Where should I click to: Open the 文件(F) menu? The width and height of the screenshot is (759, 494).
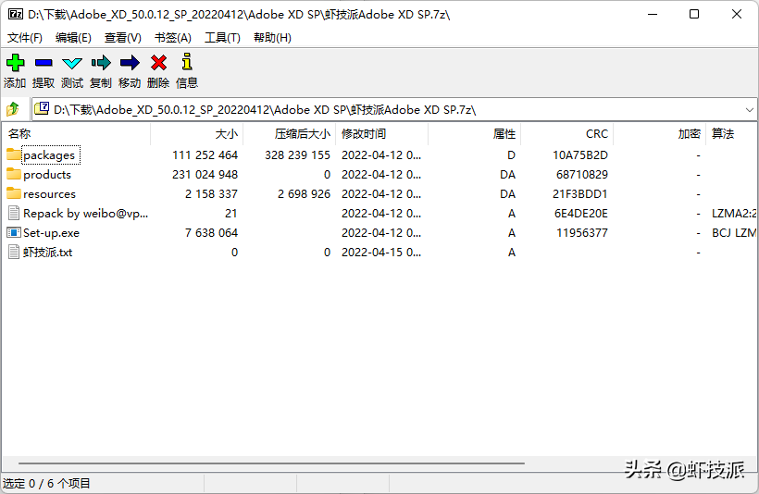click(25, 38)
